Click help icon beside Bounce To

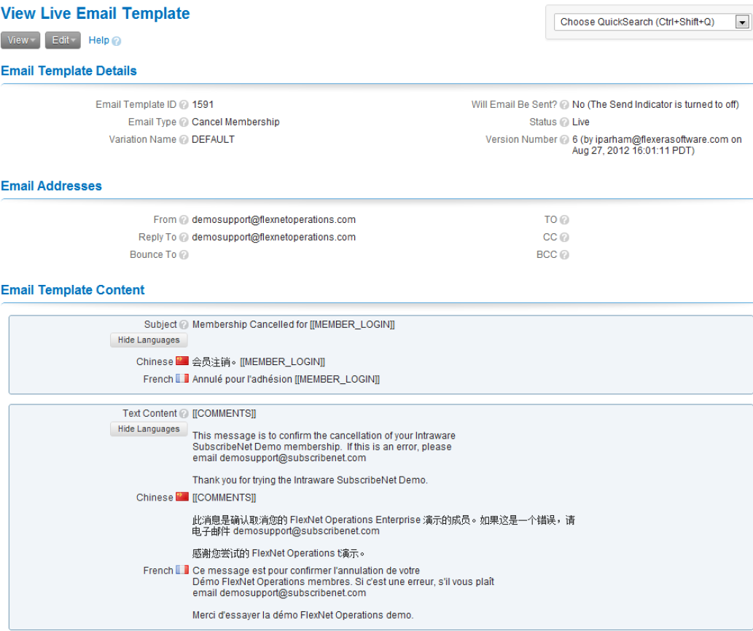(184, 255)
